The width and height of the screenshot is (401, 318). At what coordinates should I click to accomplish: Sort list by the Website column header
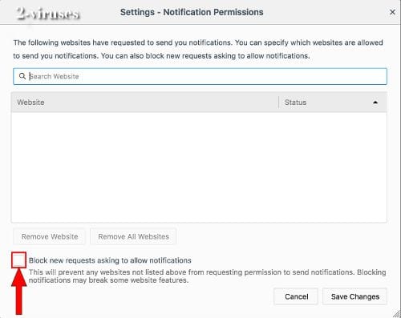(144, 103)
